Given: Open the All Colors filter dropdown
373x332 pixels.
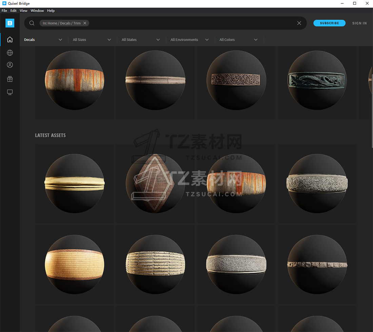Looking at the screenshot, I should point(238,40).
